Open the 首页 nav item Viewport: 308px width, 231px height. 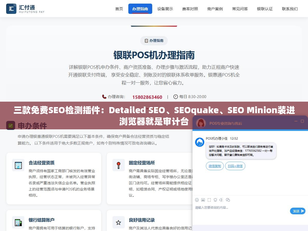pos(119,9)
